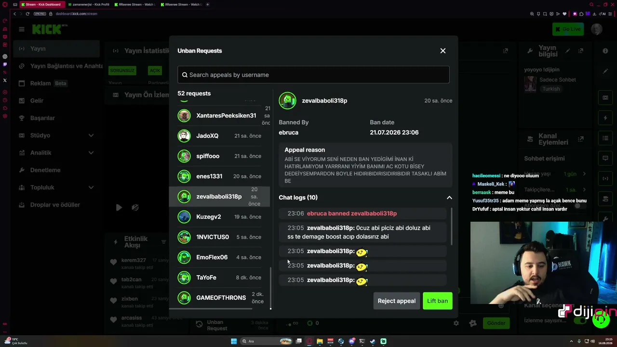Open the 1 gün account age setting
Viewport: 617px width, 347px height.
576,174
